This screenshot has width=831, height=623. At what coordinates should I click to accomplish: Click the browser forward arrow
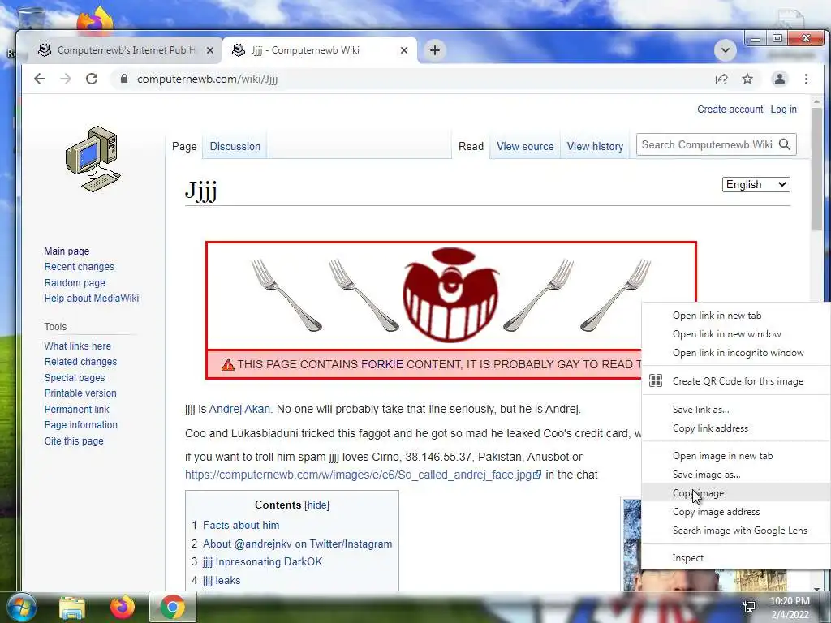coord(65,79)
